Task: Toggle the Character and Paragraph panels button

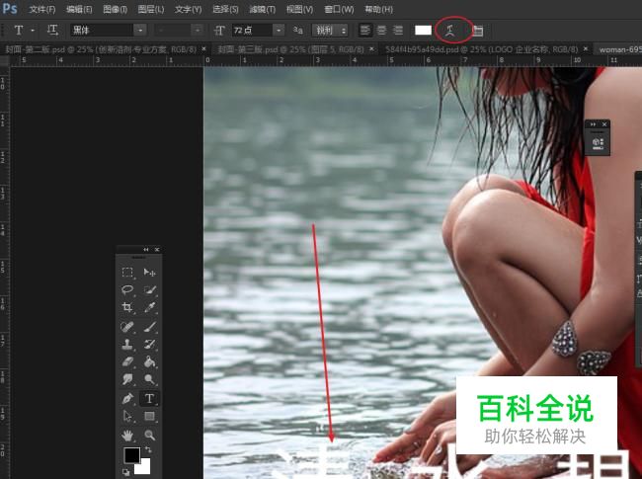Action: coord(477,31)
